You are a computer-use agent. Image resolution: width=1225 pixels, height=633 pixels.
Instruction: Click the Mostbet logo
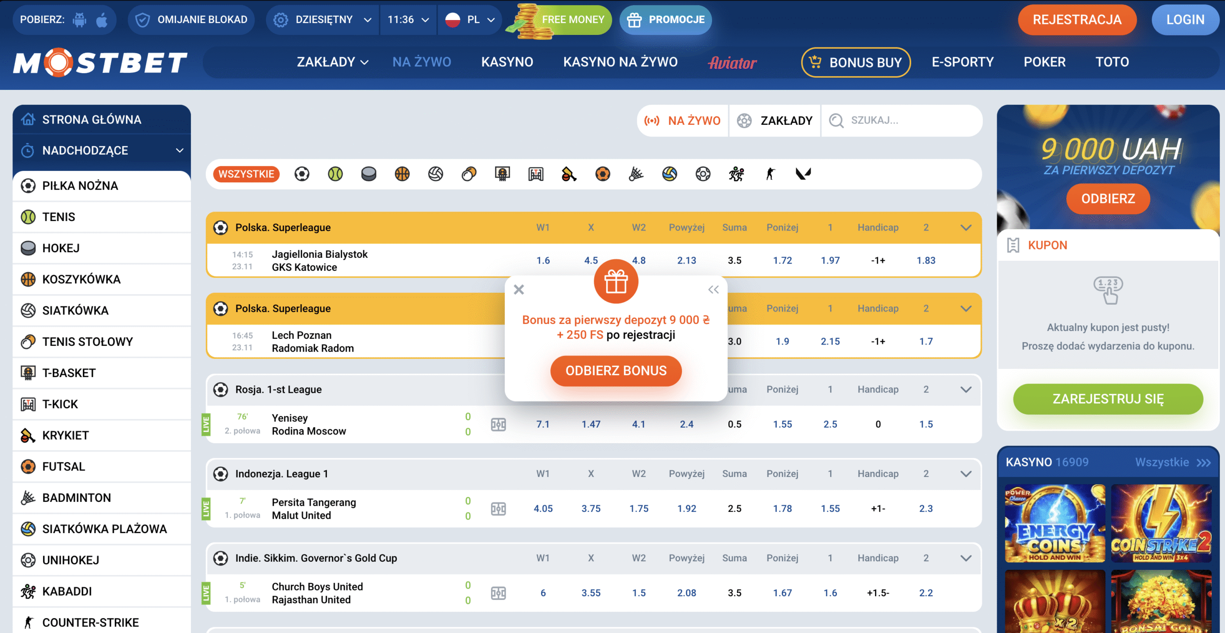click(100, 62)
